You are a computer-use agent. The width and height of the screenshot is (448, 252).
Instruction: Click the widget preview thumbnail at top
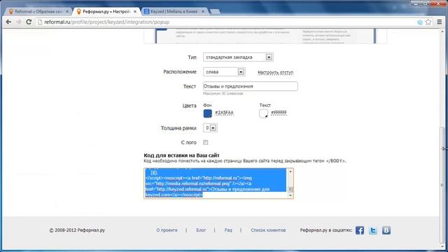pyautogui.click(x=265, y=36)
